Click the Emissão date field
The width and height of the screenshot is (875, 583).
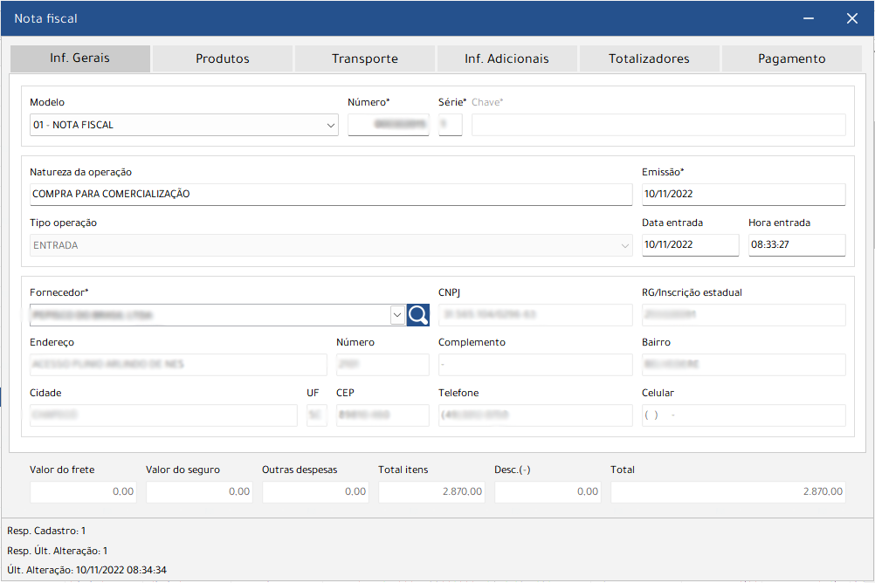click(744, 194)
